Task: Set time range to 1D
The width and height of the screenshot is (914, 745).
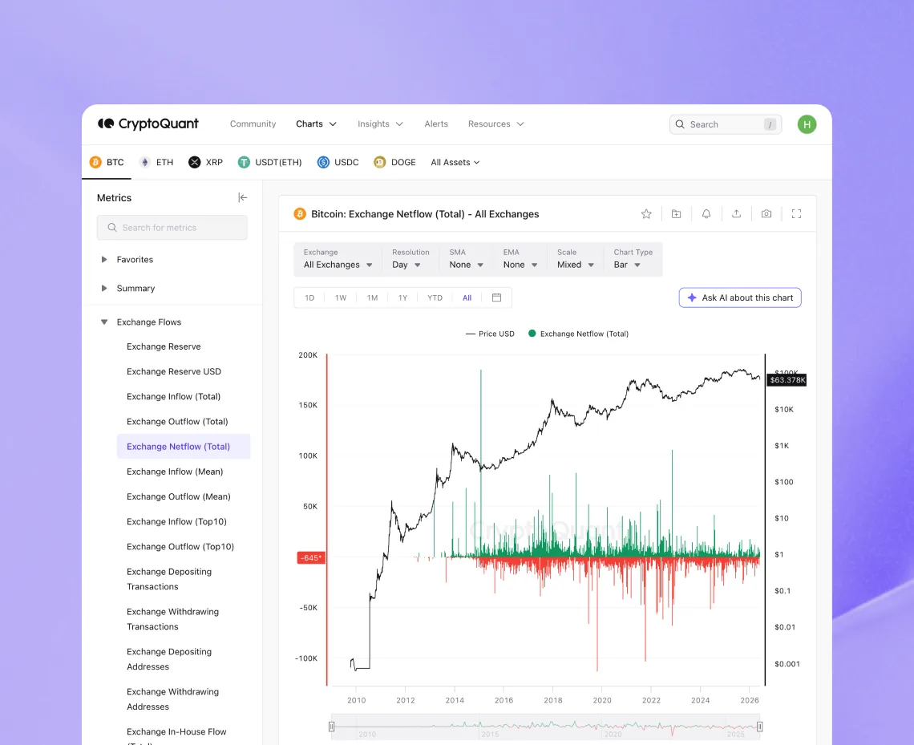Action: point(309,298)
